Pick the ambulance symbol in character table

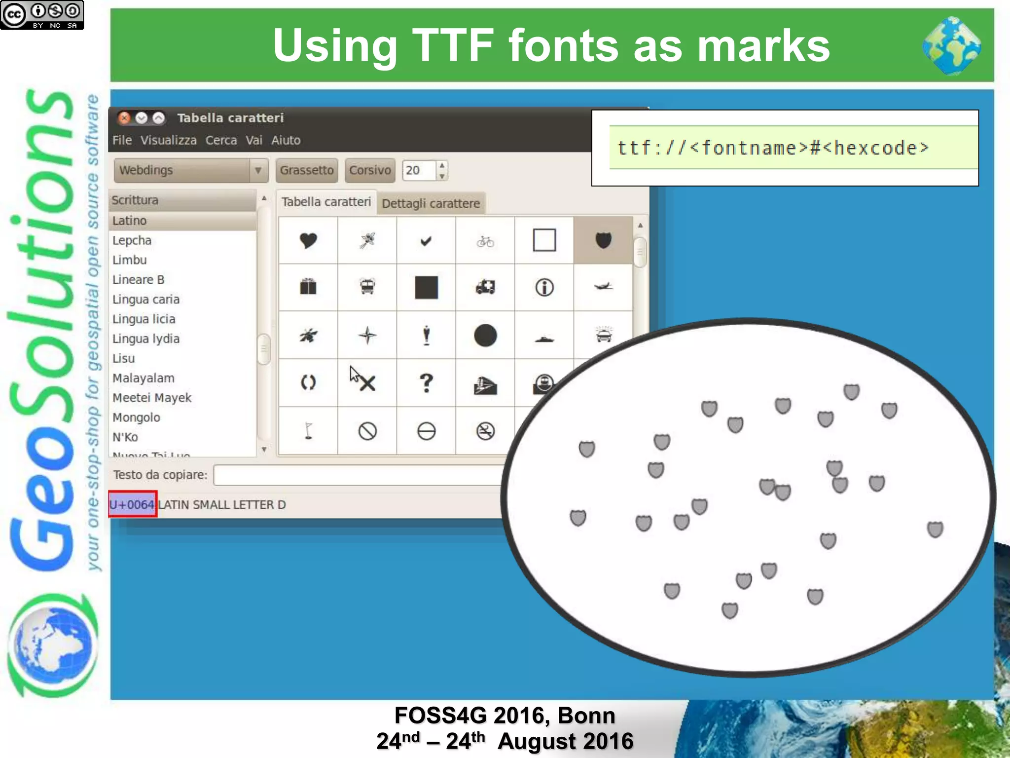[485, 287]
